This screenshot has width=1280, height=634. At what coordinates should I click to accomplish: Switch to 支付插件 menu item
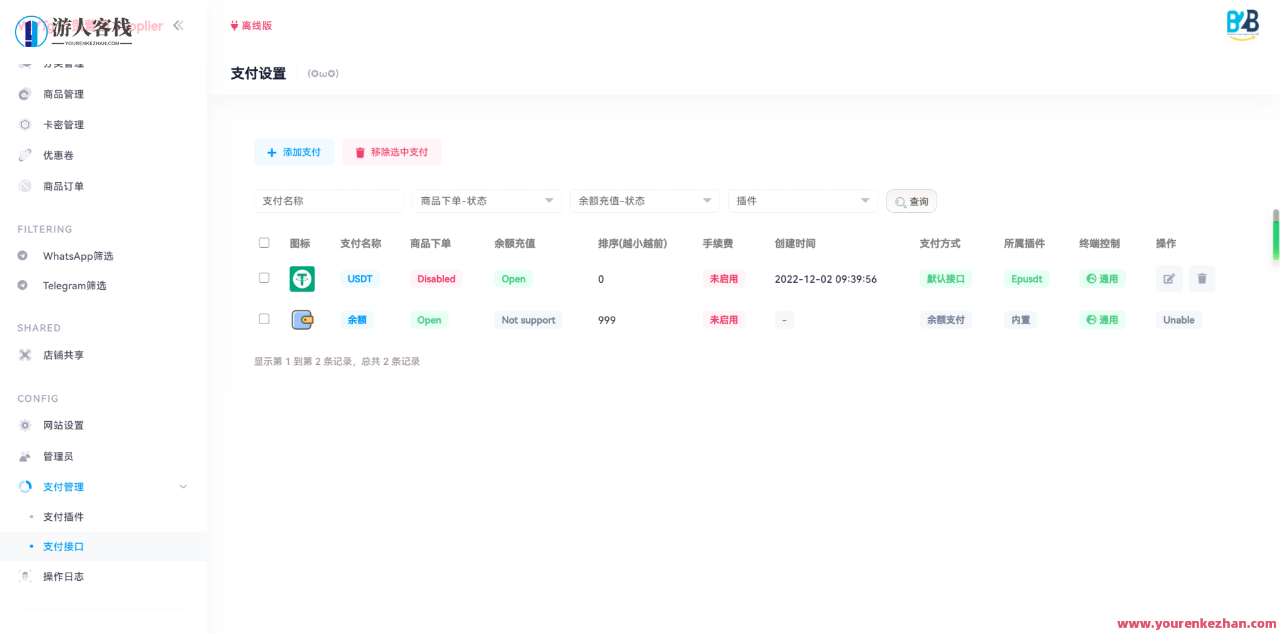click(x=63, y=516)
